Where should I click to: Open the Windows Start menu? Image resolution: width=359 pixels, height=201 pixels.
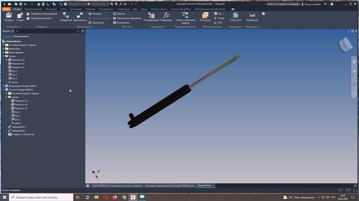(4, 197)
